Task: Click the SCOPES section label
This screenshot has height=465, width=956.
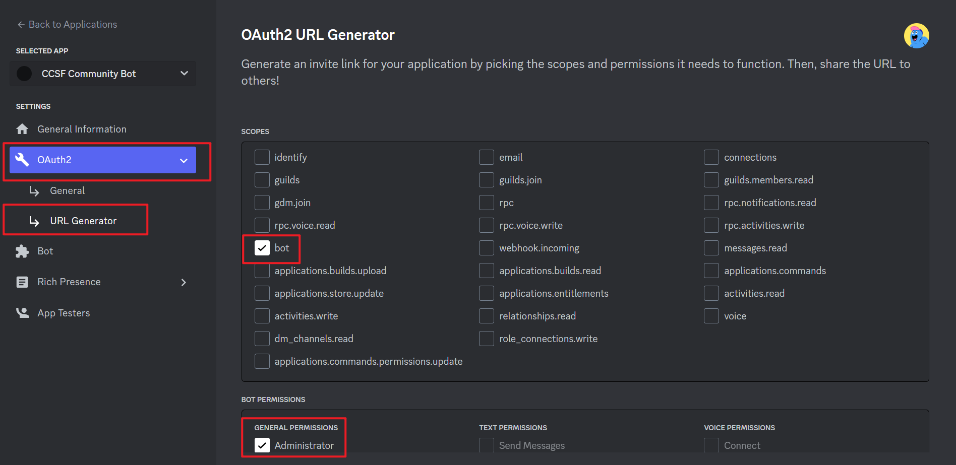Action: pos(255,131)
